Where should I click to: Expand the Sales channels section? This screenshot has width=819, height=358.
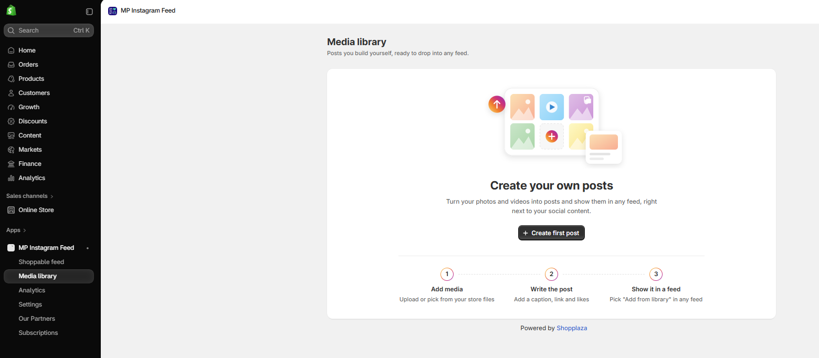click(x=30, y=196)
